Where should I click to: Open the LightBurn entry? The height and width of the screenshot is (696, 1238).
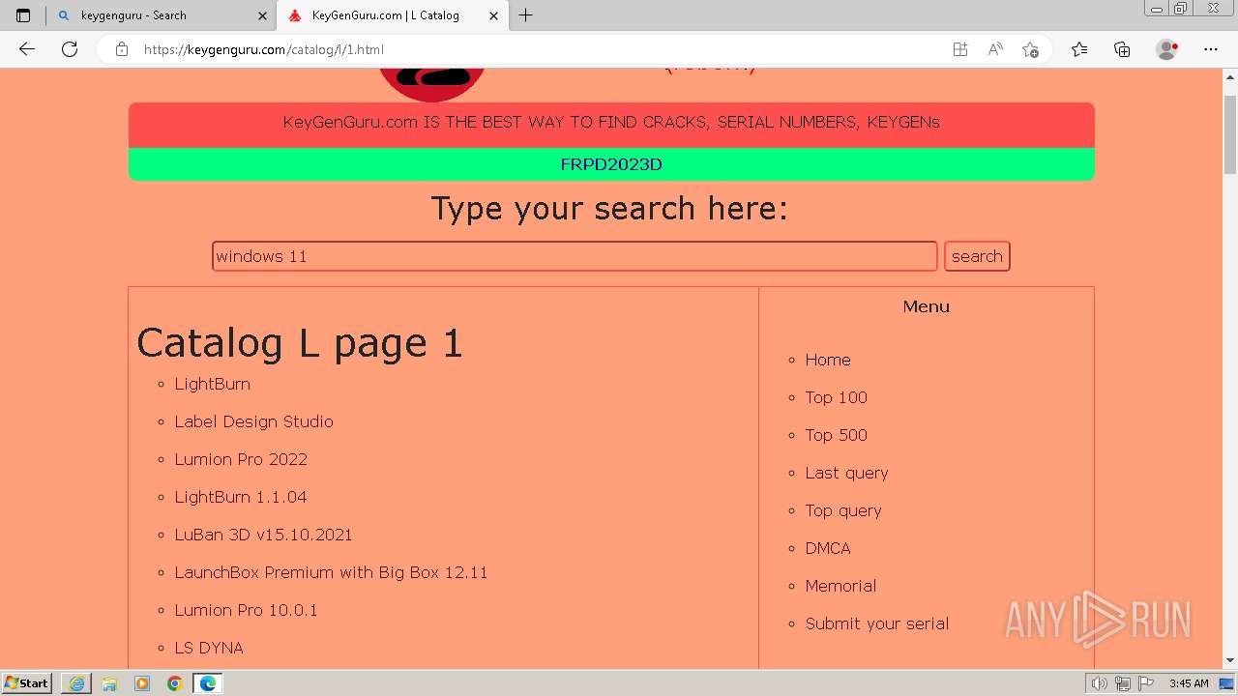point(213,384)
